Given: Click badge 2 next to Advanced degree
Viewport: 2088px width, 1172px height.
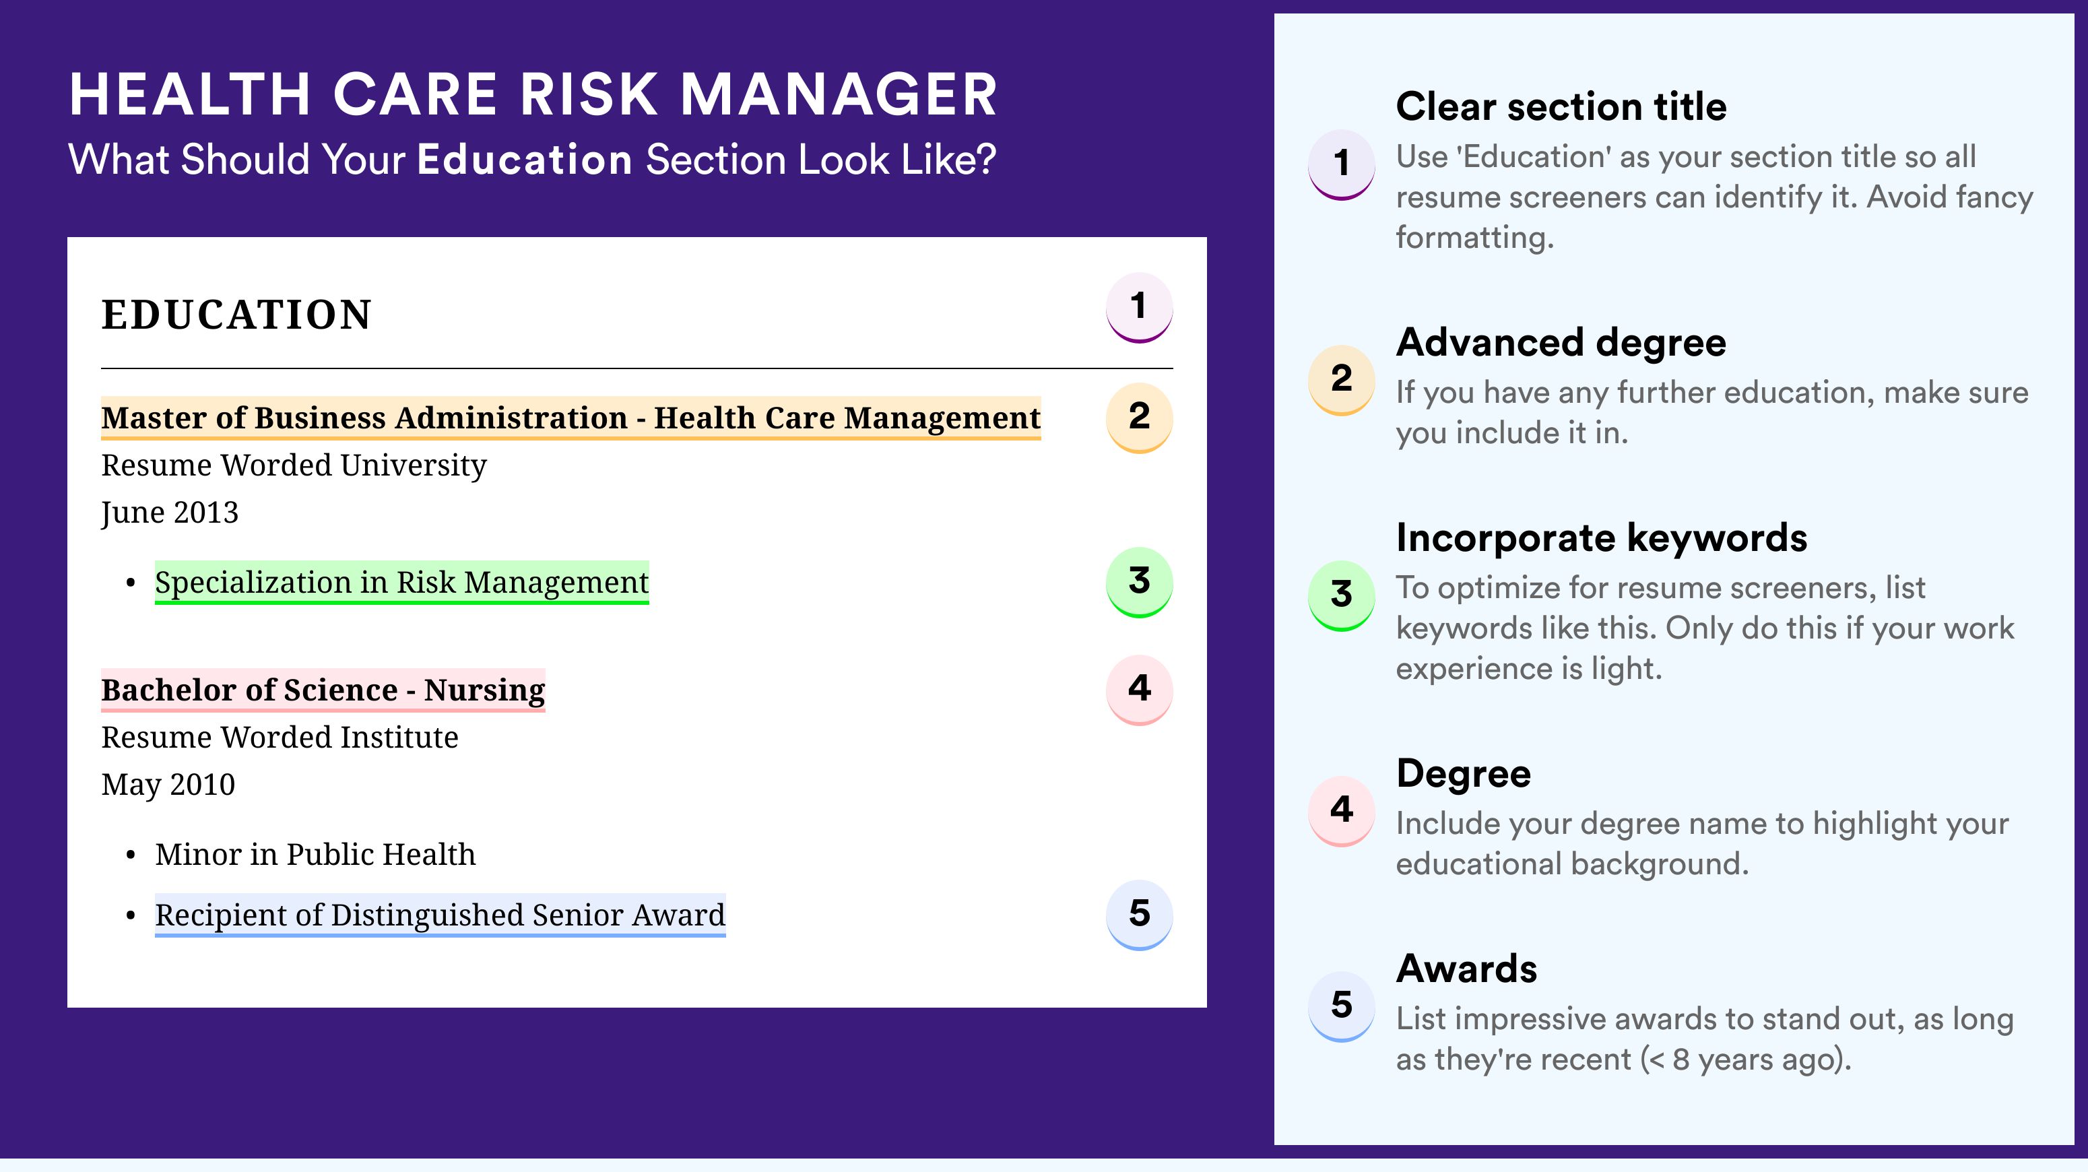Looking at the screenshot, I should tap(1342, 379).
